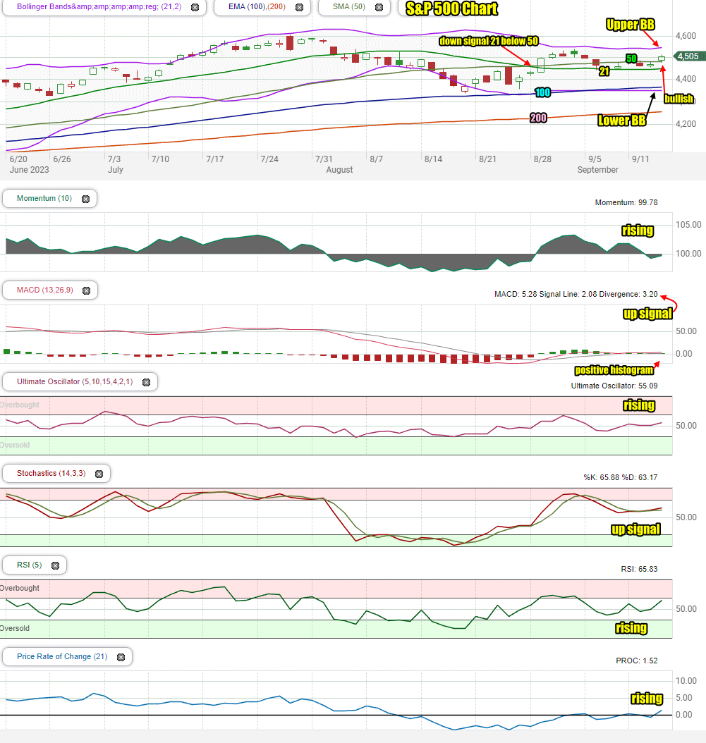Open the Momentum (10) indicator label

pos(44,199)
